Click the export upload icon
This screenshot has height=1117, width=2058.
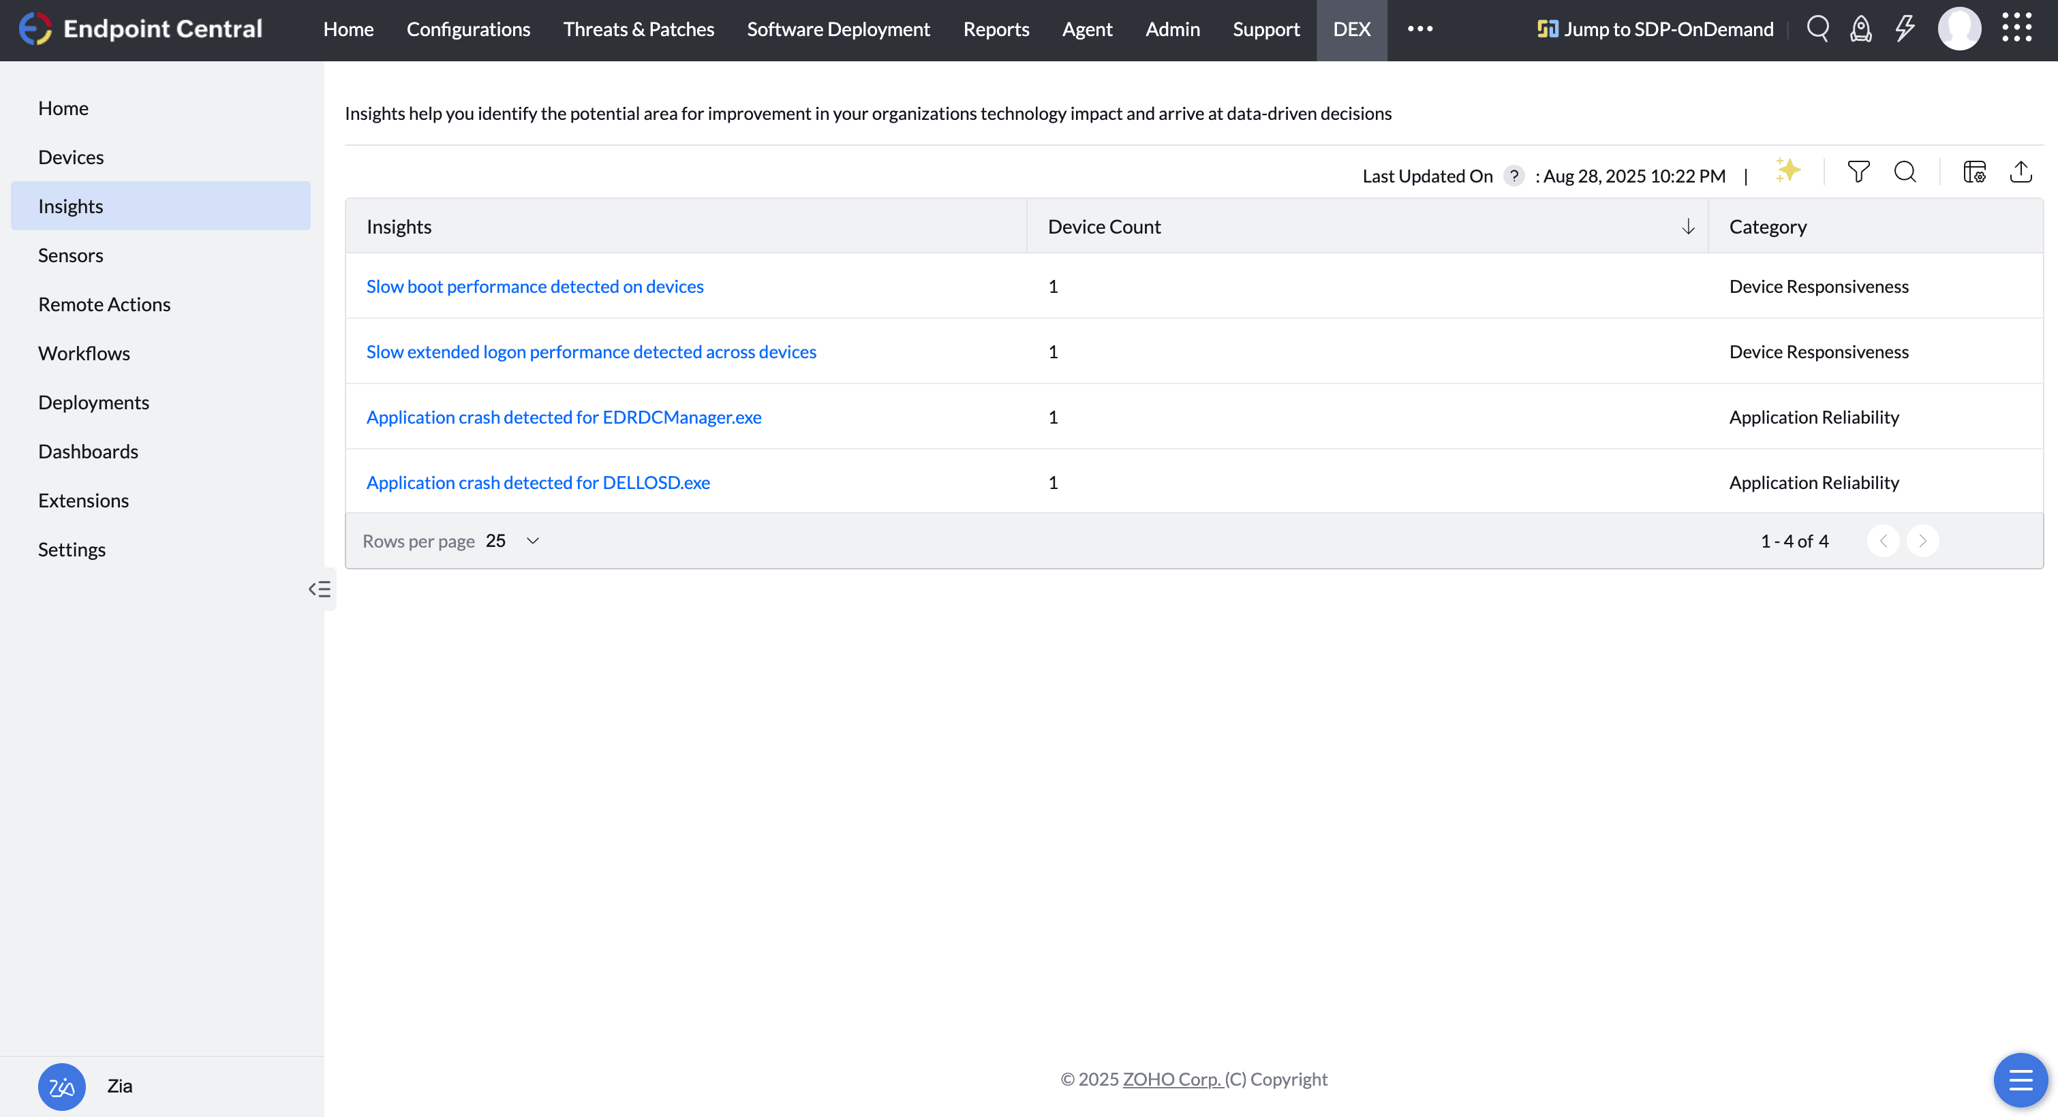click(x=2021, y=172)
